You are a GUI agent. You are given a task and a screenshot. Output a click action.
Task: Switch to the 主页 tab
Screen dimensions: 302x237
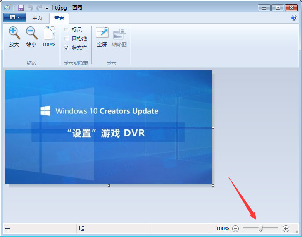tap(37, 18)
